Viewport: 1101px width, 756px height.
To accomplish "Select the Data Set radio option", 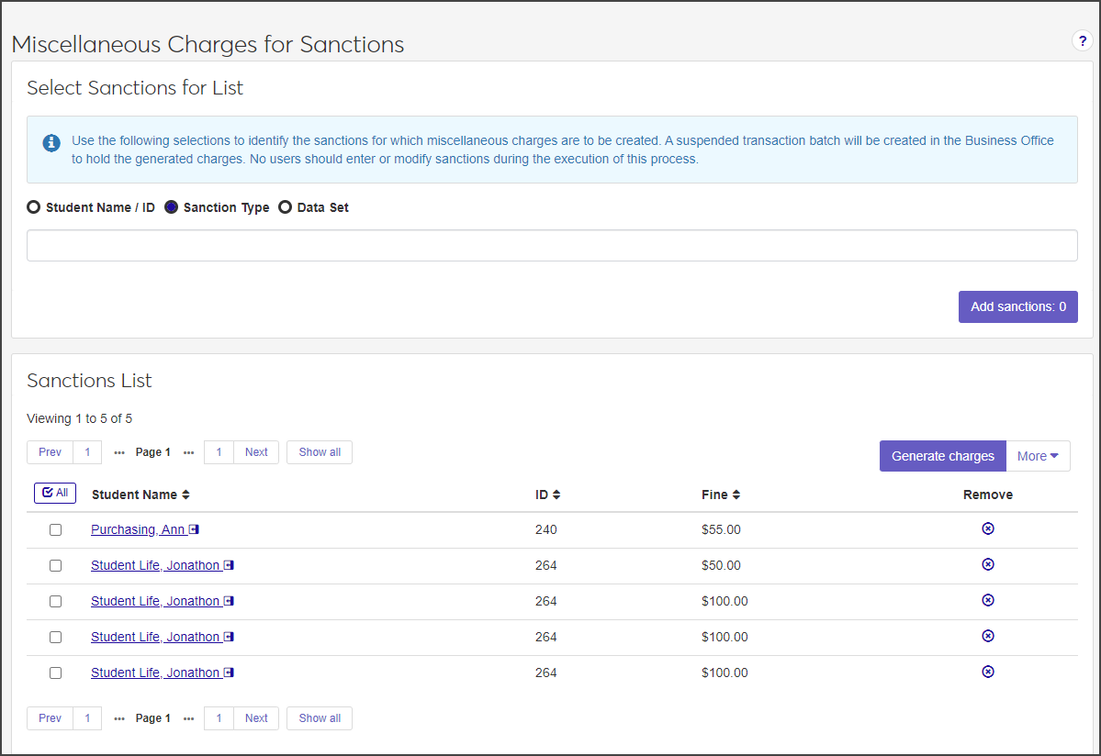I will [286, 207].
